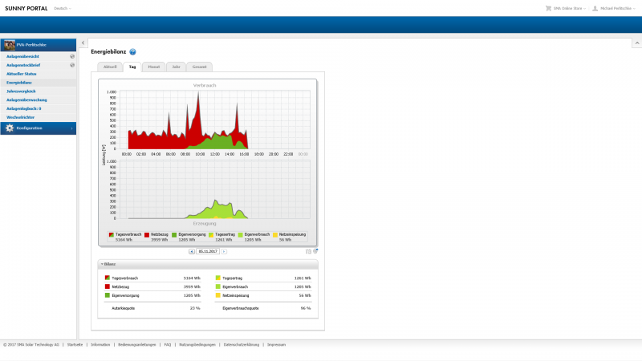Screen dimensions: 642x361
Task: Toggle Tagesertrag in the chart legend
Action: point(221,237)
